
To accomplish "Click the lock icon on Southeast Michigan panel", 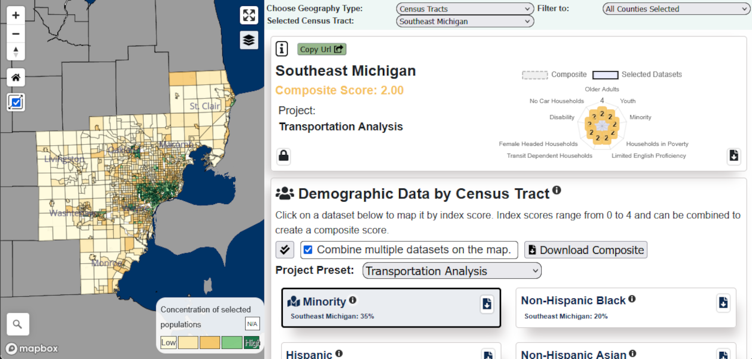I will 283,156.
